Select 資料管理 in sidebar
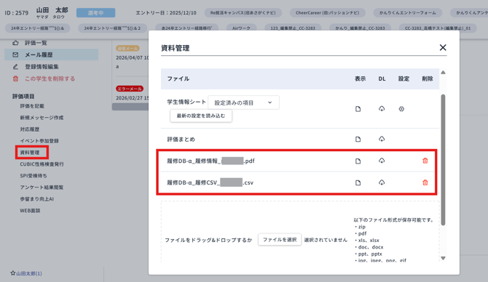Viewport: 488px width, 282px height. pos(30,153)
